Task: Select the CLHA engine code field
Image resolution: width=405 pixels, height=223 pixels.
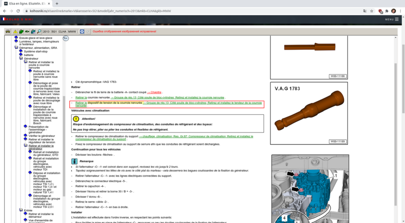Action: 63,32
